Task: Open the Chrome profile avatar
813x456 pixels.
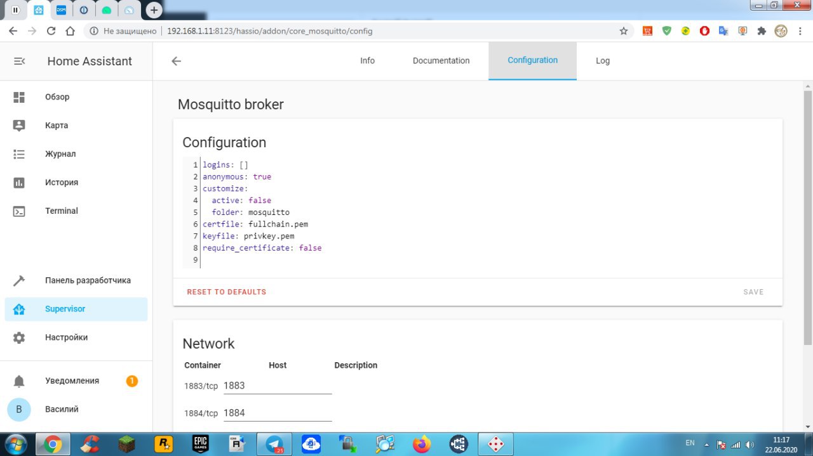Action: click(x=781, y=30)
